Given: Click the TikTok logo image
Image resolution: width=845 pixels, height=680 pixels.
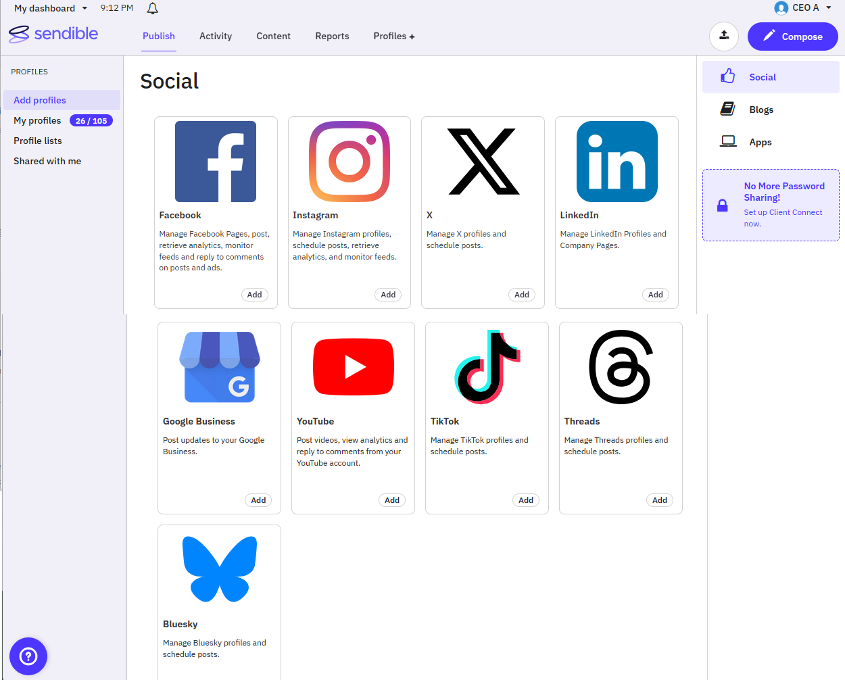Looking at the screenshot, I should (x=487, y=367).
